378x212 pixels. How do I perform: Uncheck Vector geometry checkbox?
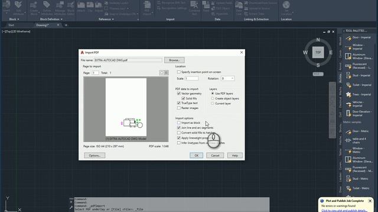point(178,93)
